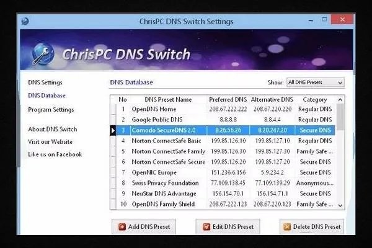Sort by Category column header
Screen dimensions: 372x248
click(x=315, y=100)
